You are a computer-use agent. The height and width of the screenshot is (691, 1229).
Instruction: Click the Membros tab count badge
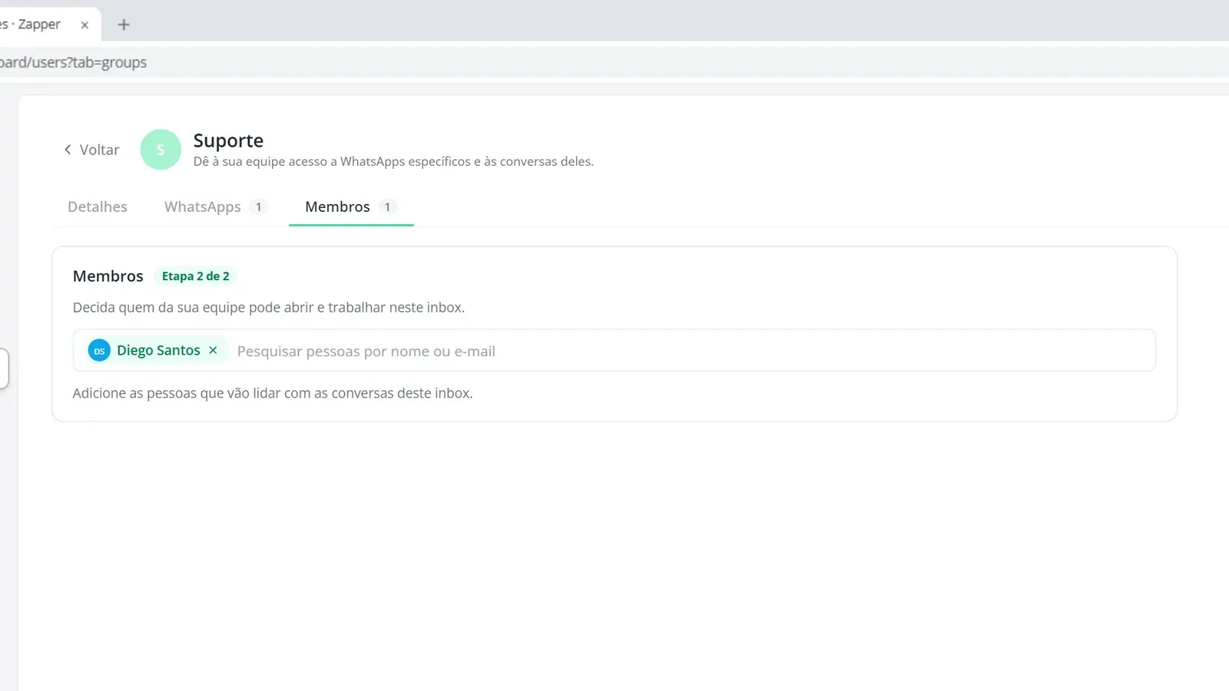[x=387, y=207]
